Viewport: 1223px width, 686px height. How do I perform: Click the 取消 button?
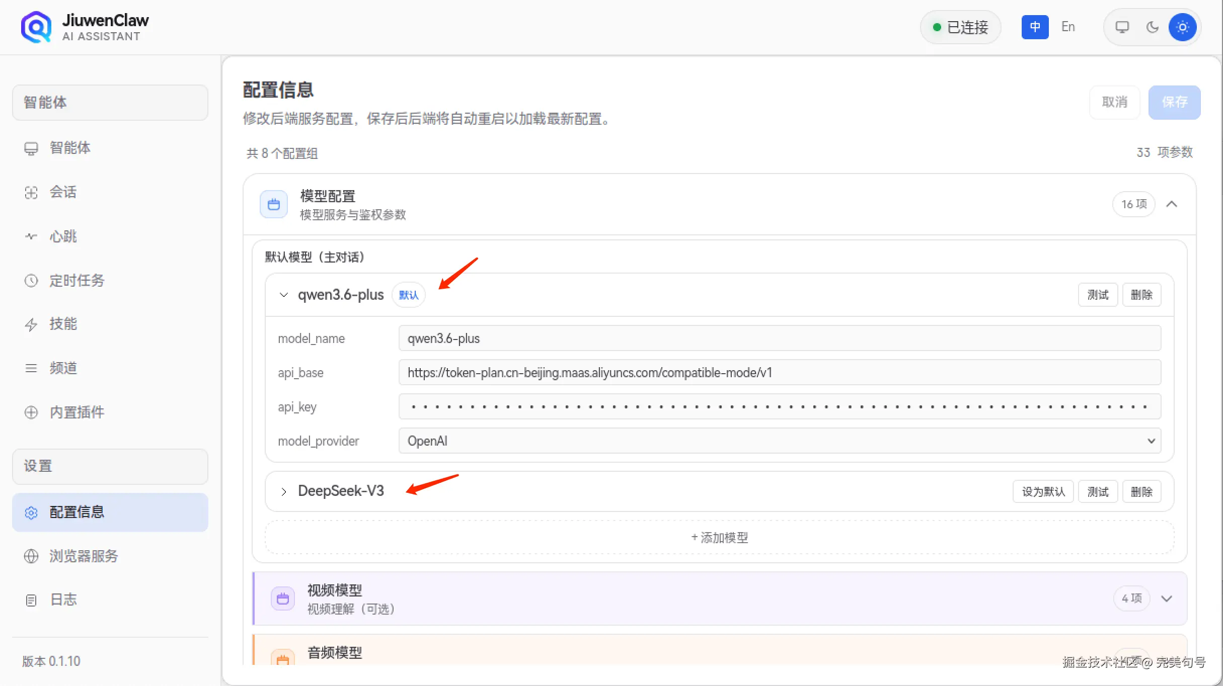[1114, 103]
